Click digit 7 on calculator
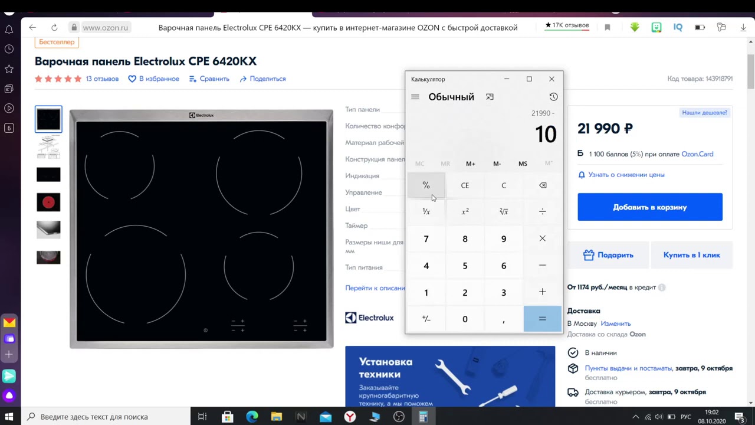This screenshot has height=425, width=755. click(426, 238)
